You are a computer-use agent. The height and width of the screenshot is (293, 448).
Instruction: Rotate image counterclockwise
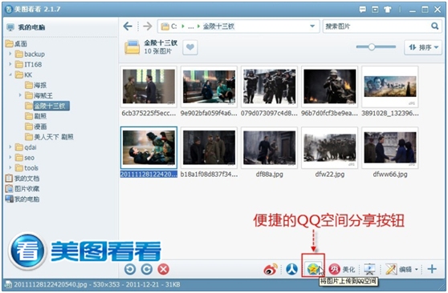tap(130, 269)
